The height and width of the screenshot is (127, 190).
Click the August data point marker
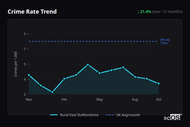[x=135, y=77]
